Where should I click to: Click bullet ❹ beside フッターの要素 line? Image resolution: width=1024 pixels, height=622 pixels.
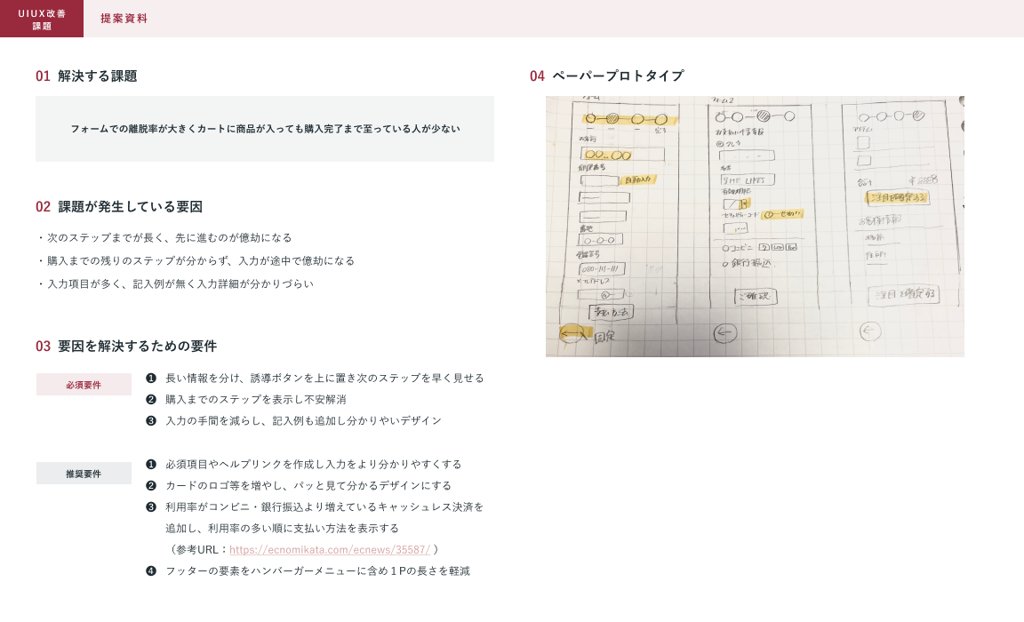tap(151, 570)
